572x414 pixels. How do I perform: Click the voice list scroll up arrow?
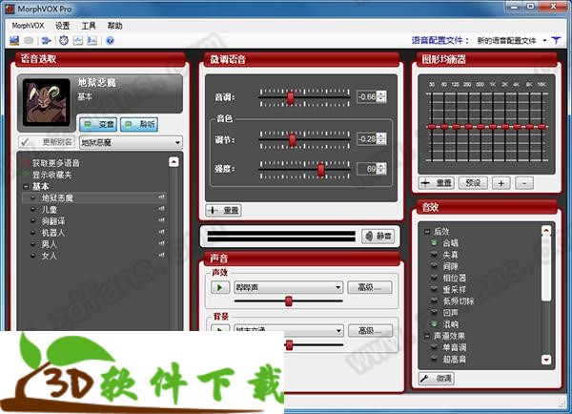[x=174, y=162]
